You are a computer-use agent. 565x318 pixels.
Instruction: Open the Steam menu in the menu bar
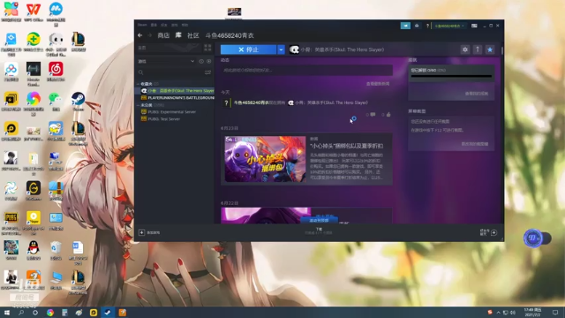pyautogui.click(x=142, y=25)
